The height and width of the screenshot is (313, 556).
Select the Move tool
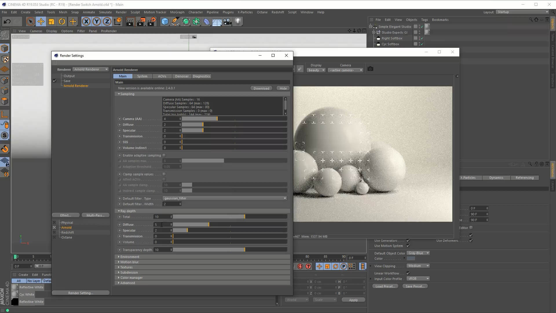click(x=41, y=21)
